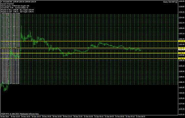Select the yellow 1200.89 breakeven buy line

[x=89, y=48]
